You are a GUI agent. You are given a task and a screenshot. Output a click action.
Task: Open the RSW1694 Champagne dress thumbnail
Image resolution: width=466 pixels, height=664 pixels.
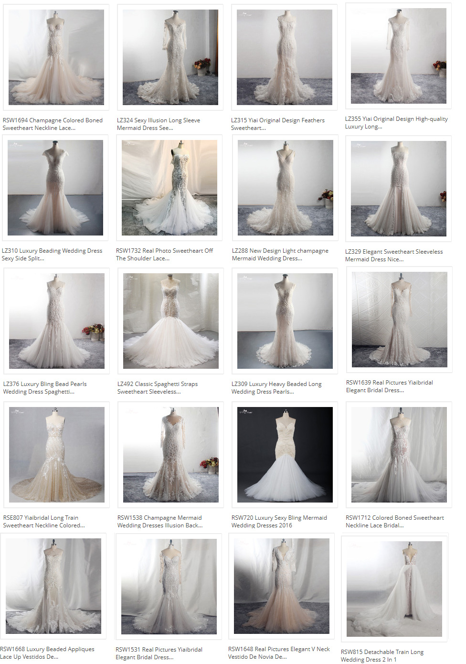click(x=56, y=57)
